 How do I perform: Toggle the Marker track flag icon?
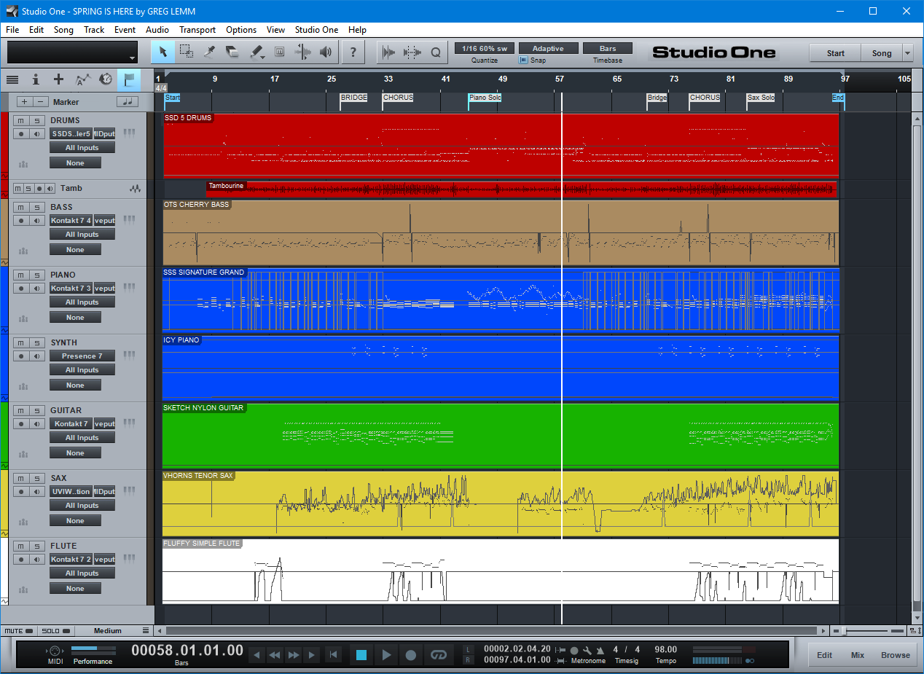(x=129, y=79)
